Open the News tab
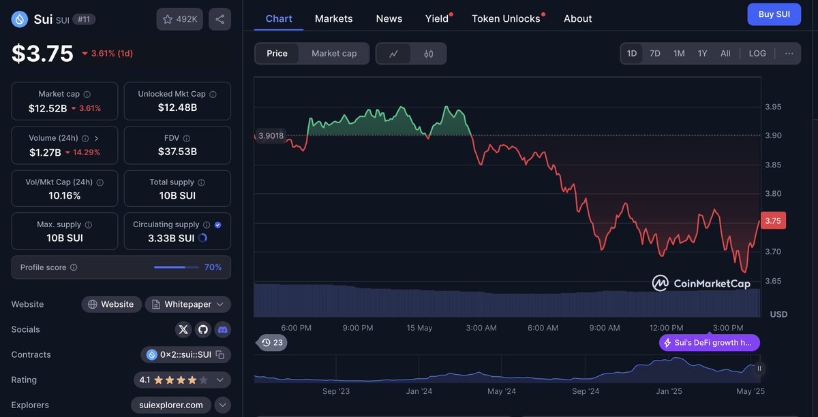This screenshot has height=417, width=818. coord(389,19)
